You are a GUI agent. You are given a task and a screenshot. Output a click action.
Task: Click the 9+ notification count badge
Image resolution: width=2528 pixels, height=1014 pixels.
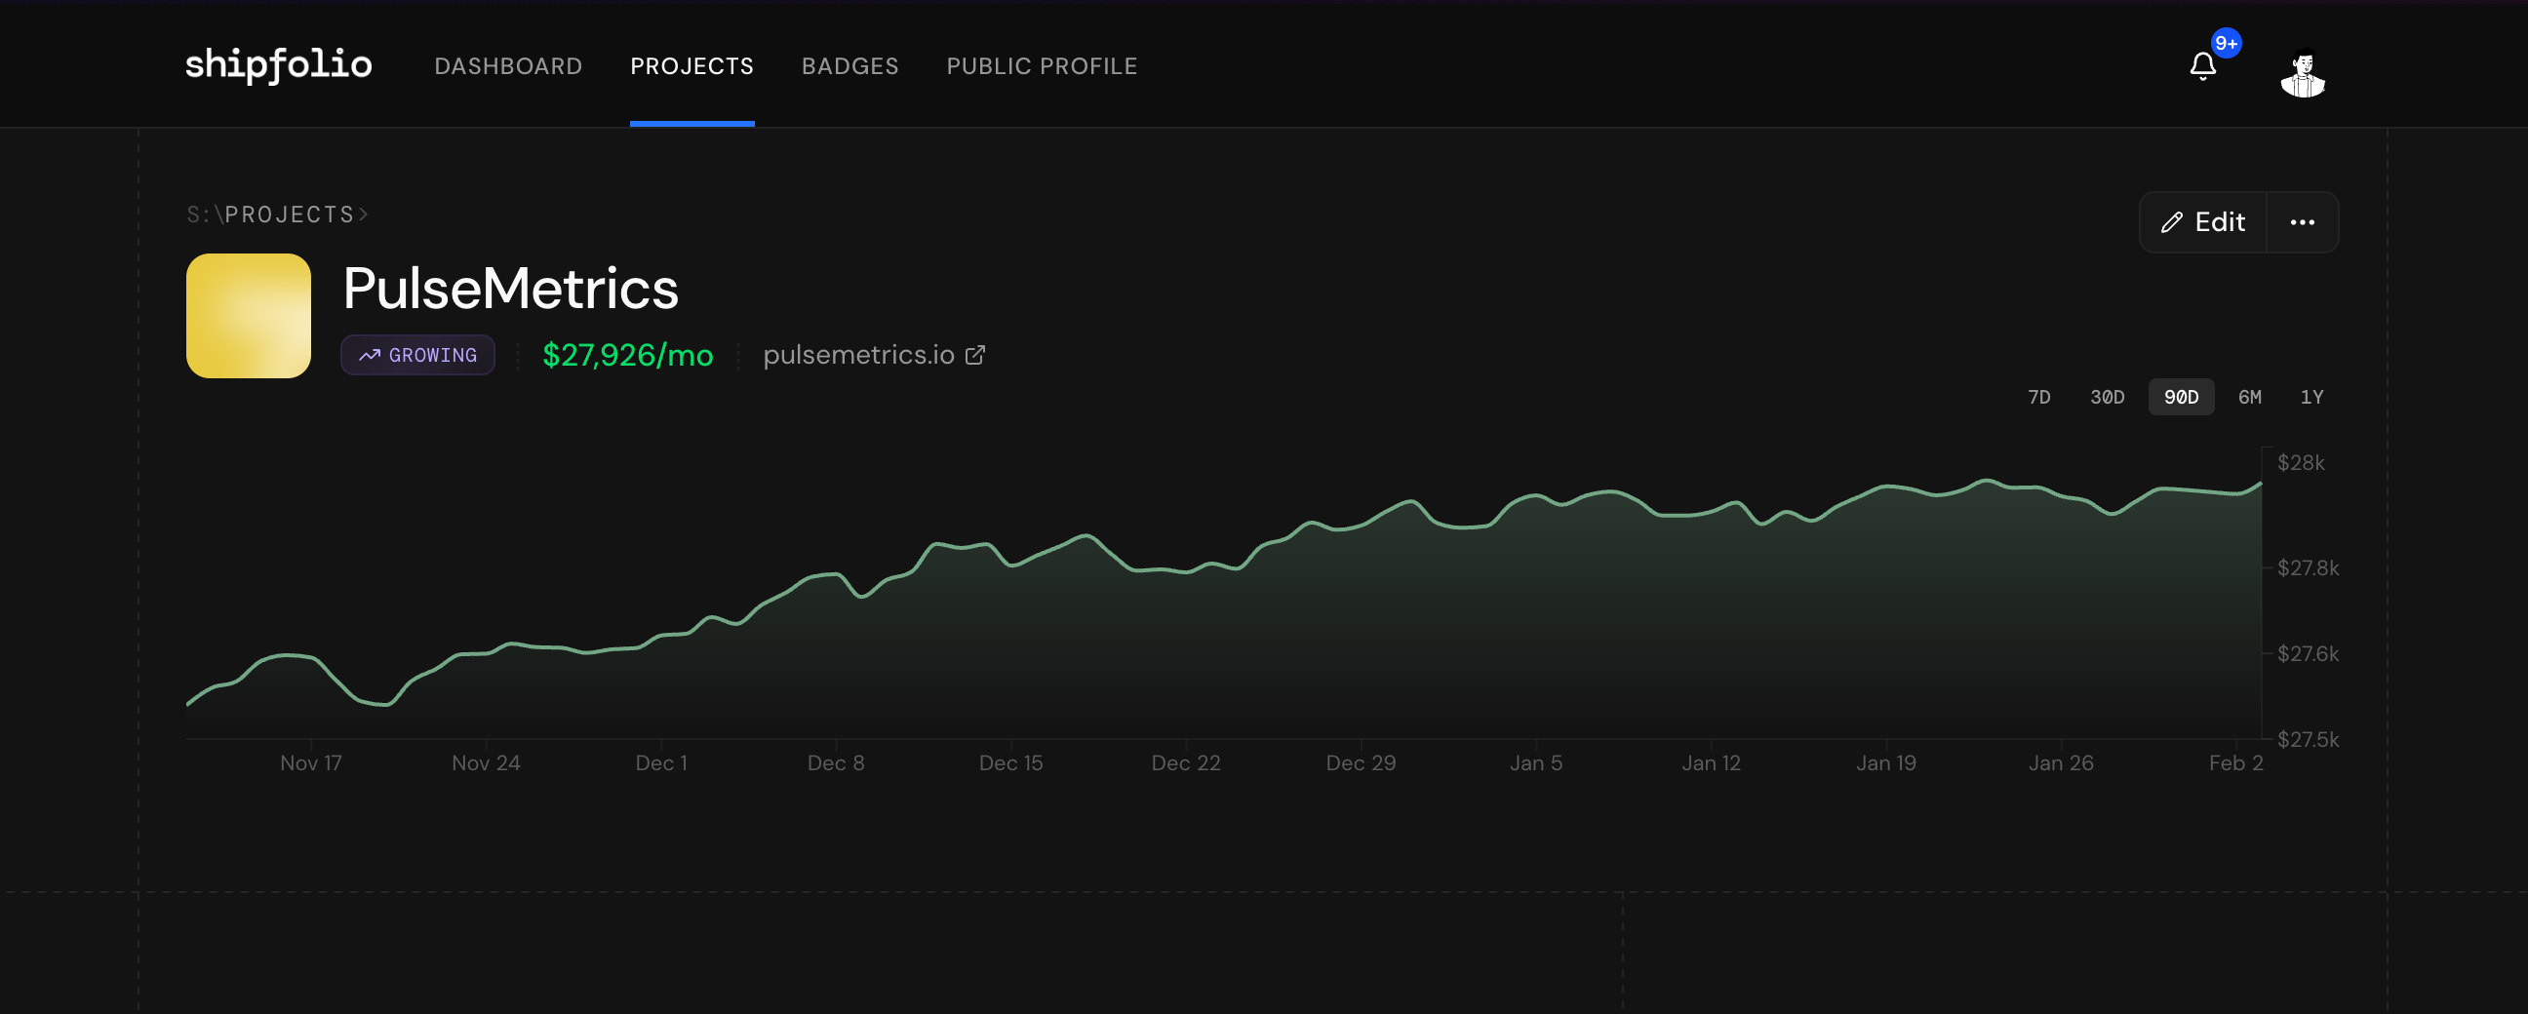click(2226, 43)
